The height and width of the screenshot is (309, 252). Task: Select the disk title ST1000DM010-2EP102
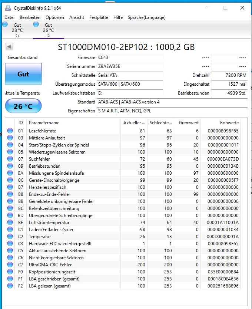coord(103,47)
